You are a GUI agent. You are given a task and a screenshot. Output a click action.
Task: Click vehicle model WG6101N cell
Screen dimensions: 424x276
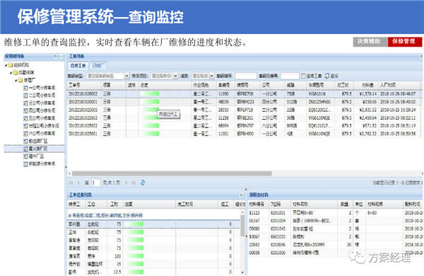click(x=320, y=93)
